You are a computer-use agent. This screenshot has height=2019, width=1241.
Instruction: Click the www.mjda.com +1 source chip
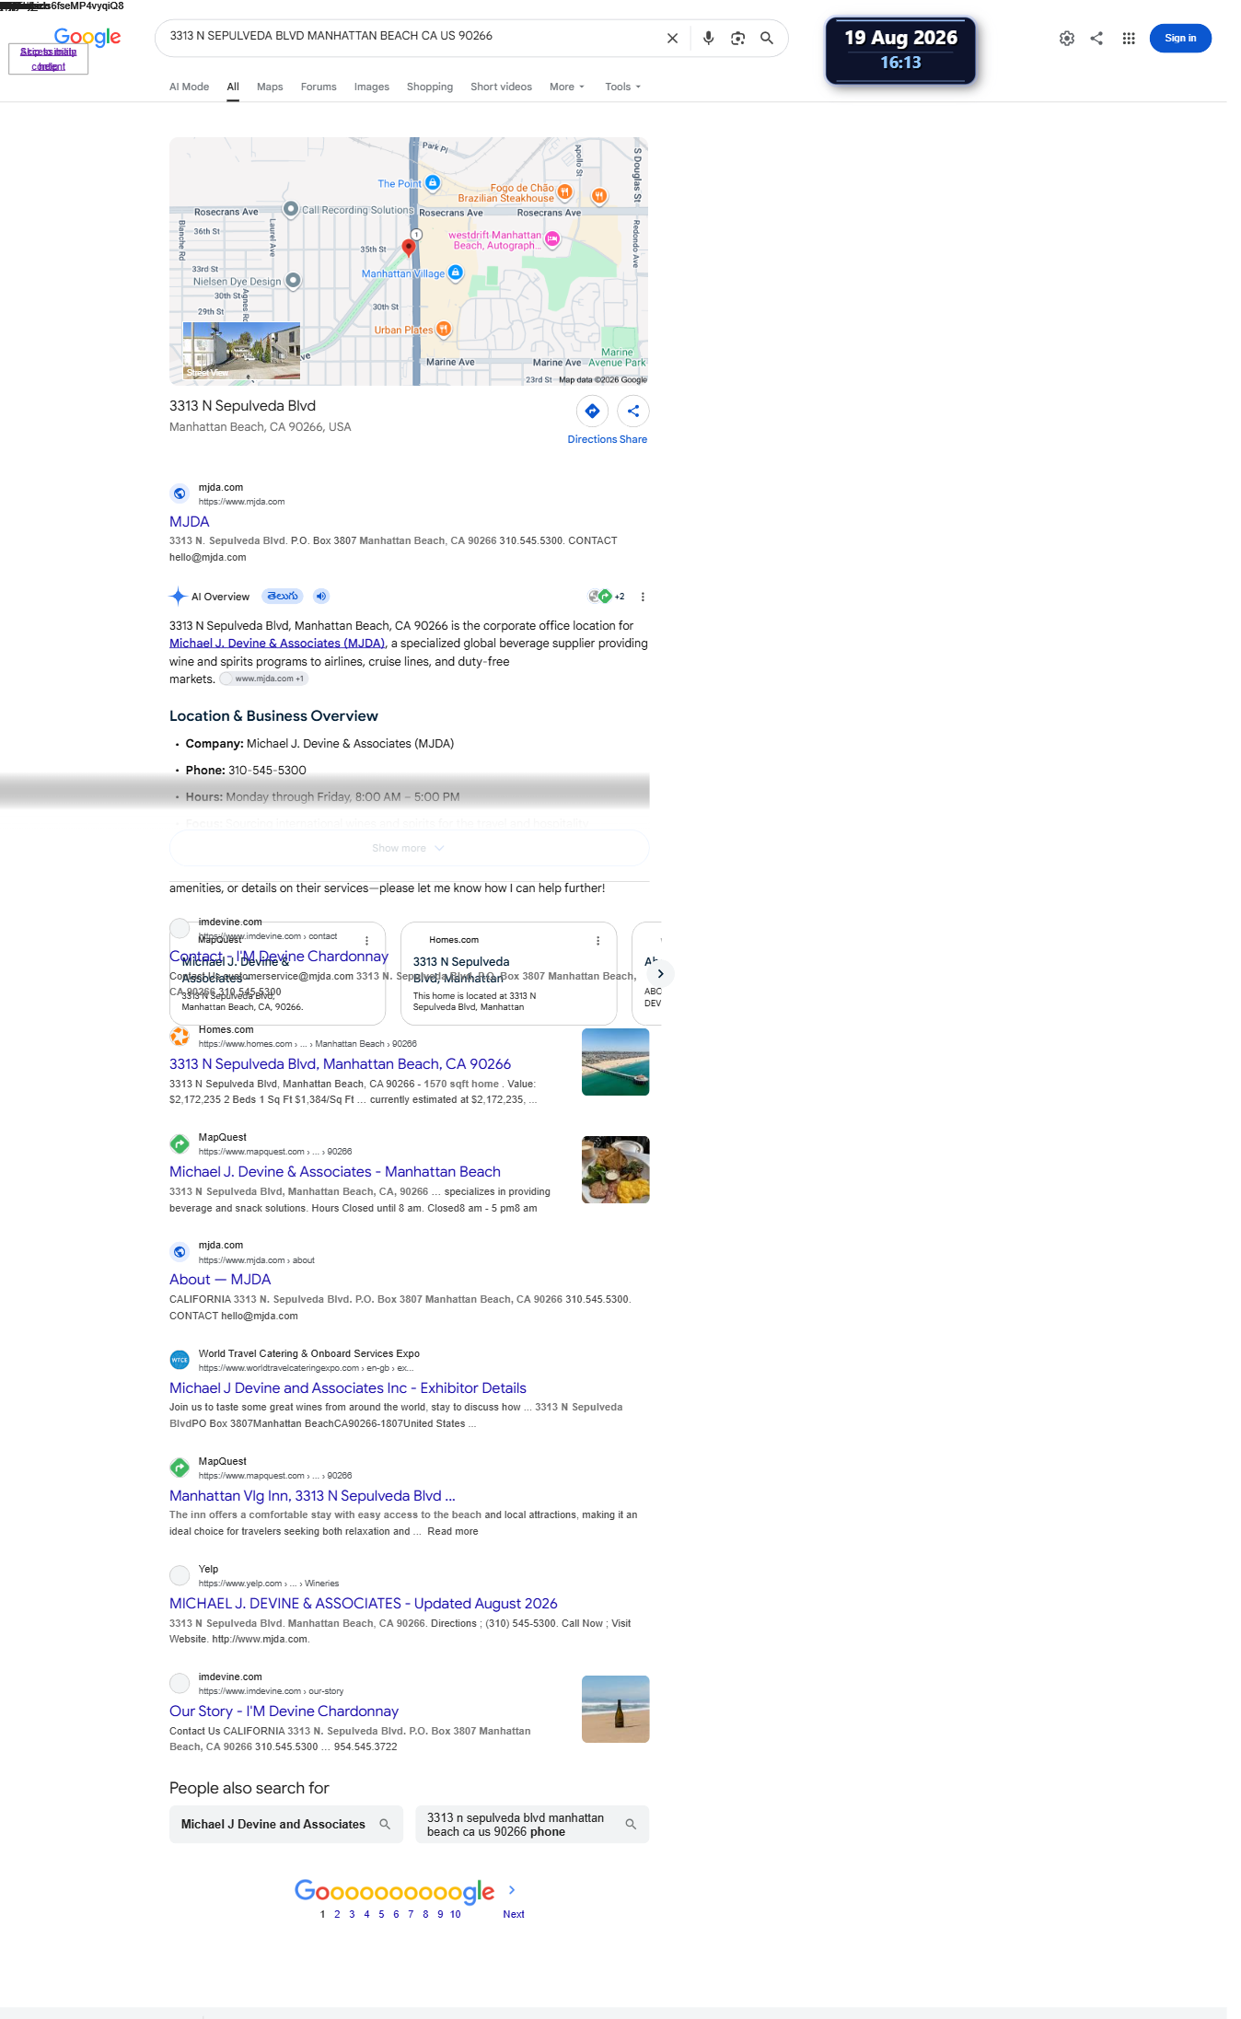pyautogui.click(x=263, y=679)
